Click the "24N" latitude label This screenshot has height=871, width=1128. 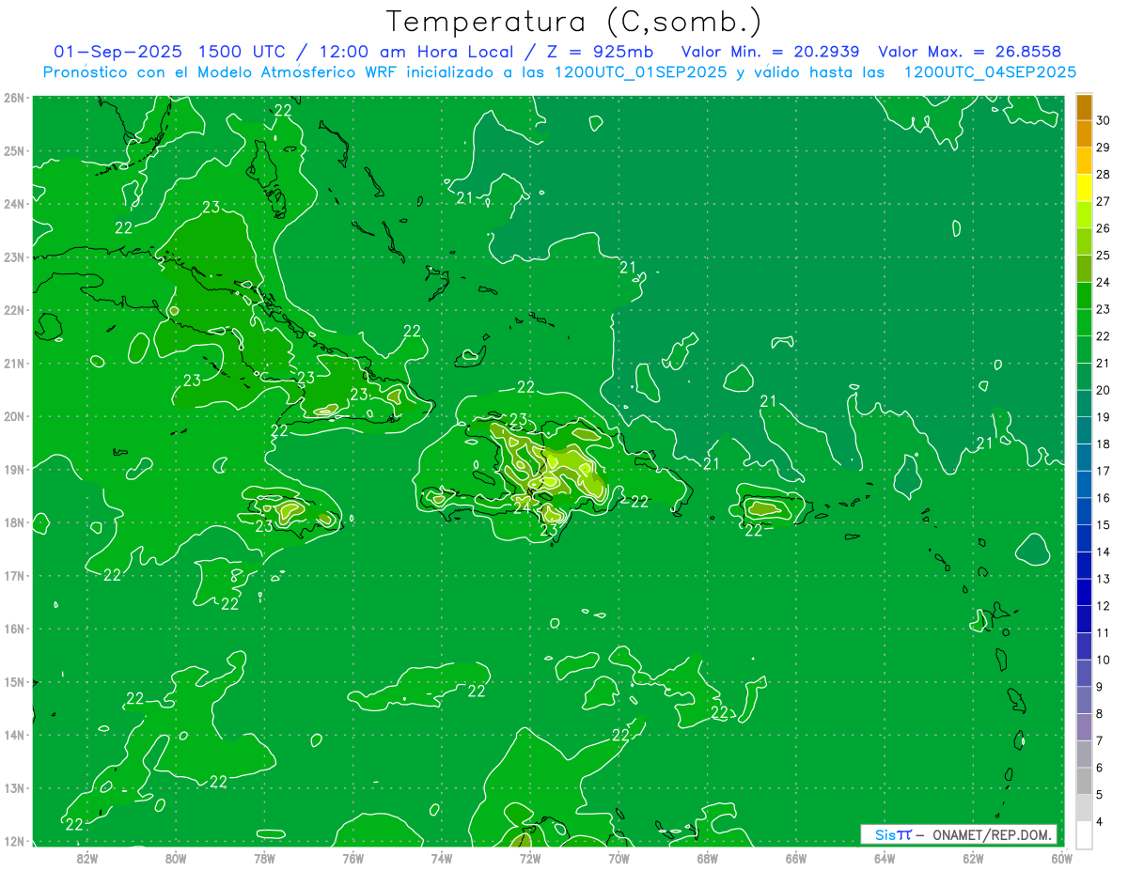pyautogui.click(x=14, y=204)
